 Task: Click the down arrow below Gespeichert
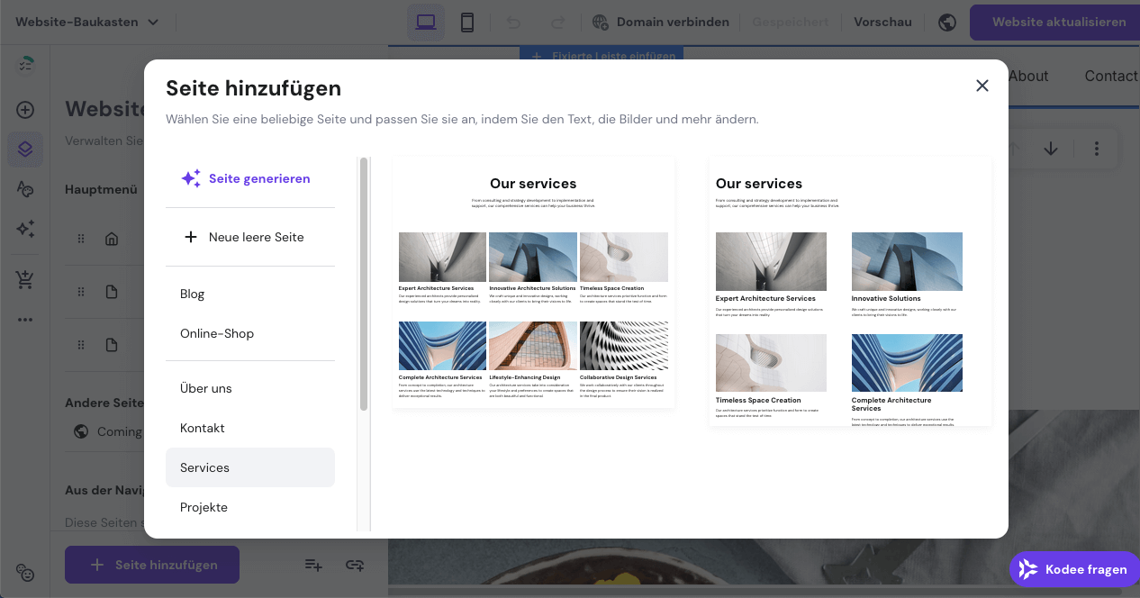coord(1051,148)
